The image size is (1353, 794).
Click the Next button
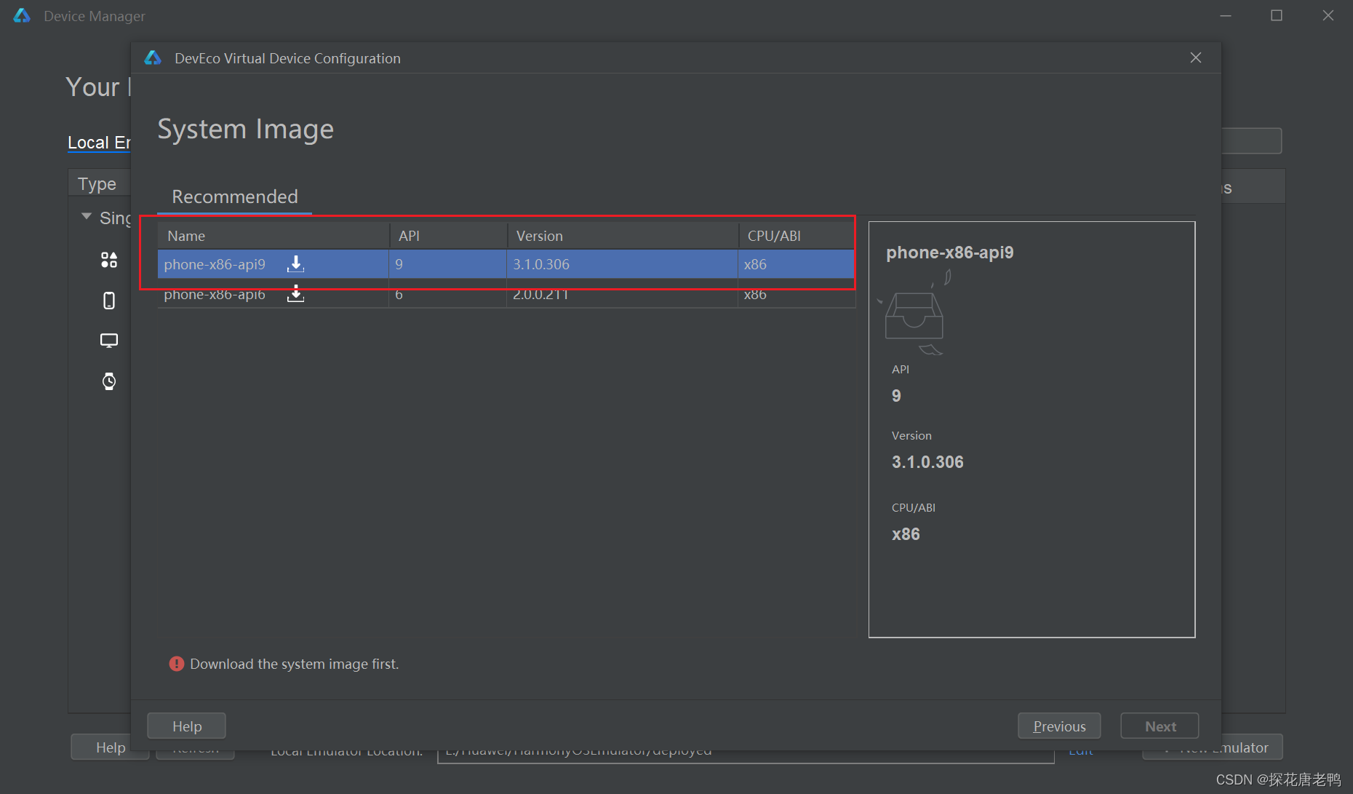pos(1160,726)
